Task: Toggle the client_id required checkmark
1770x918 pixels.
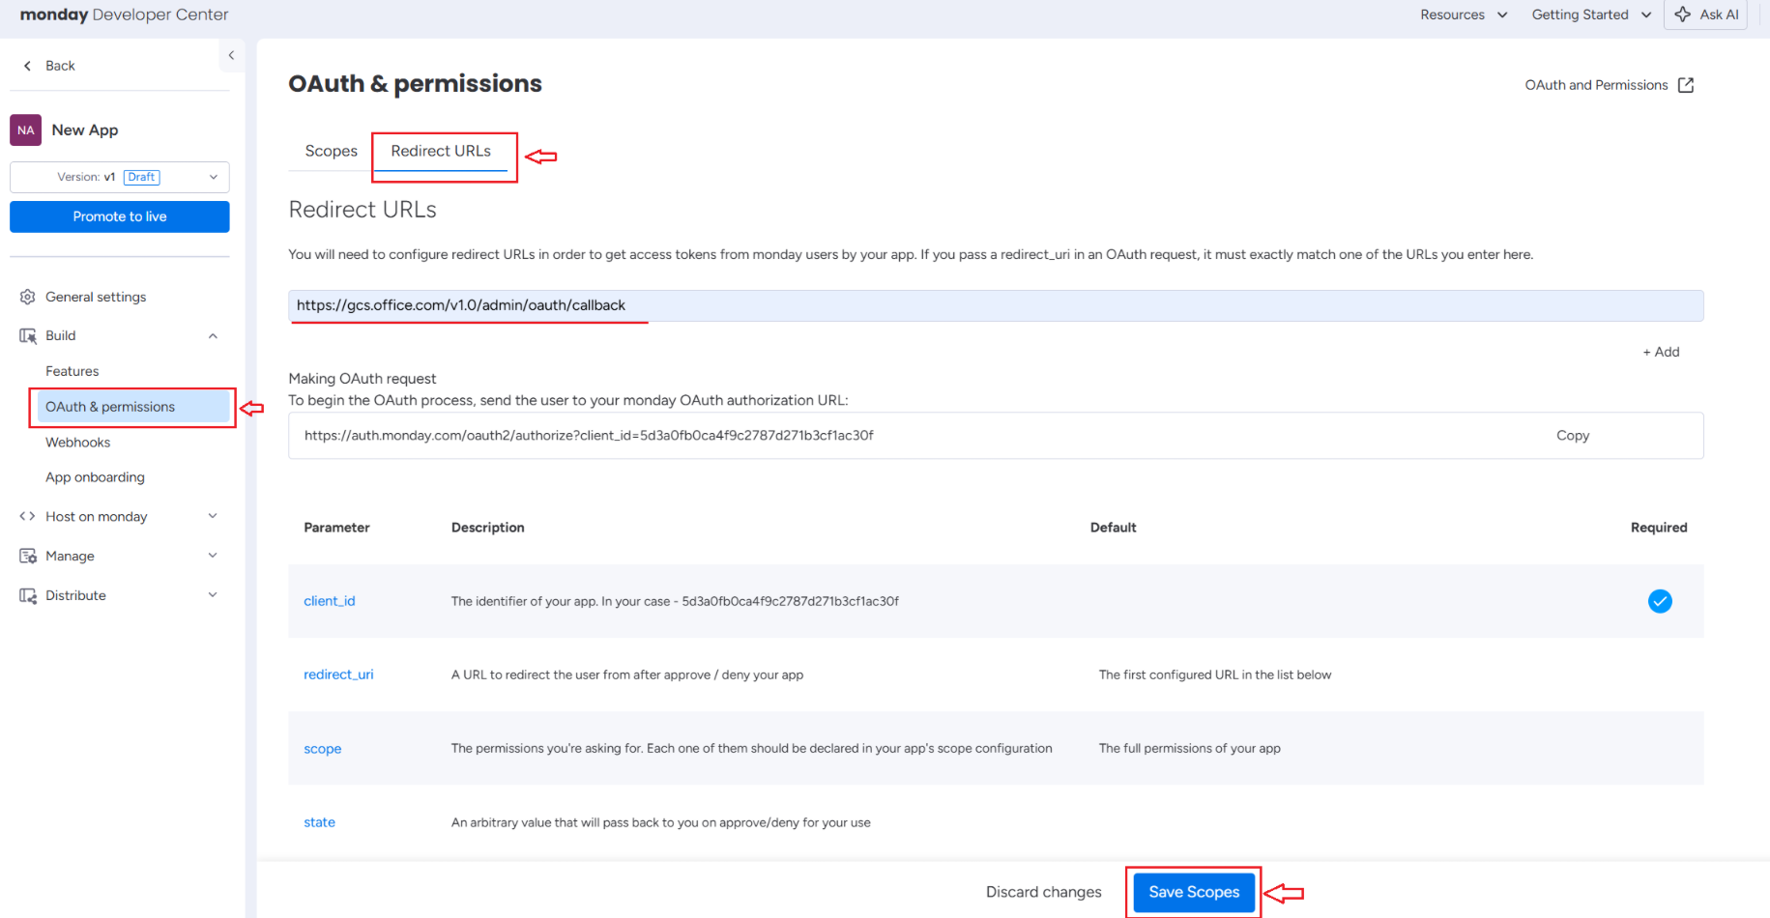Action: (1660, 601)
